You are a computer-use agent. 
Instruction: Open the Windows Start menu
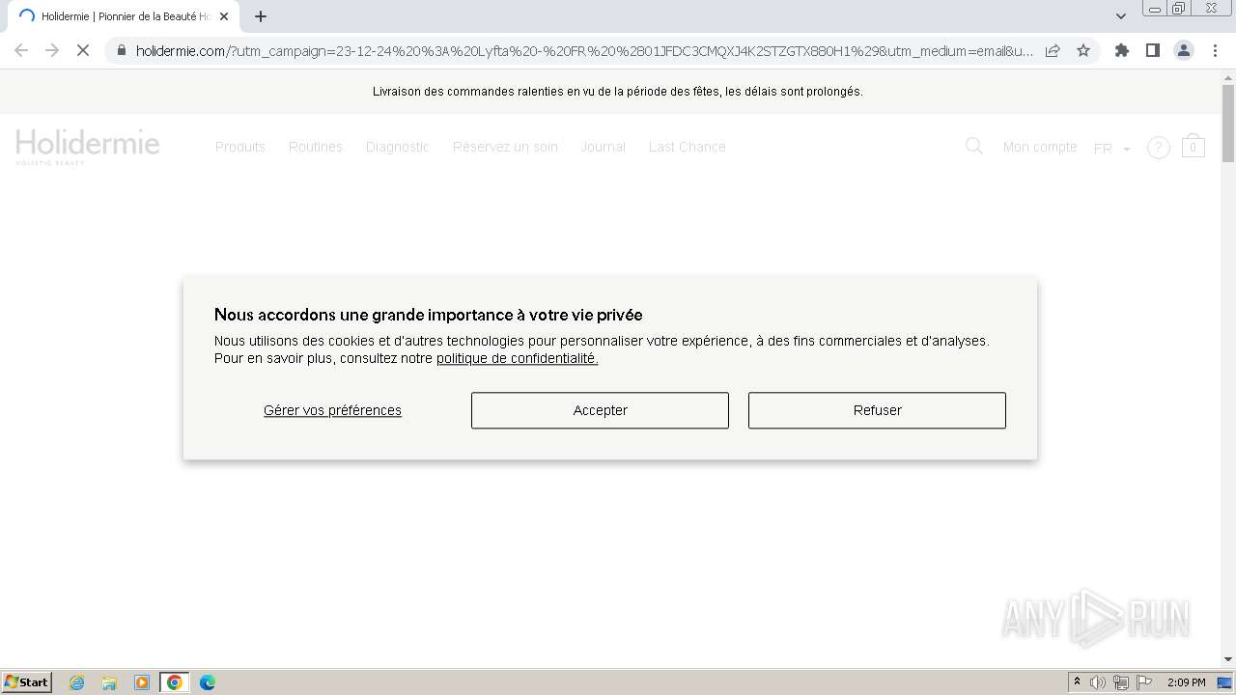pos(27,681)
